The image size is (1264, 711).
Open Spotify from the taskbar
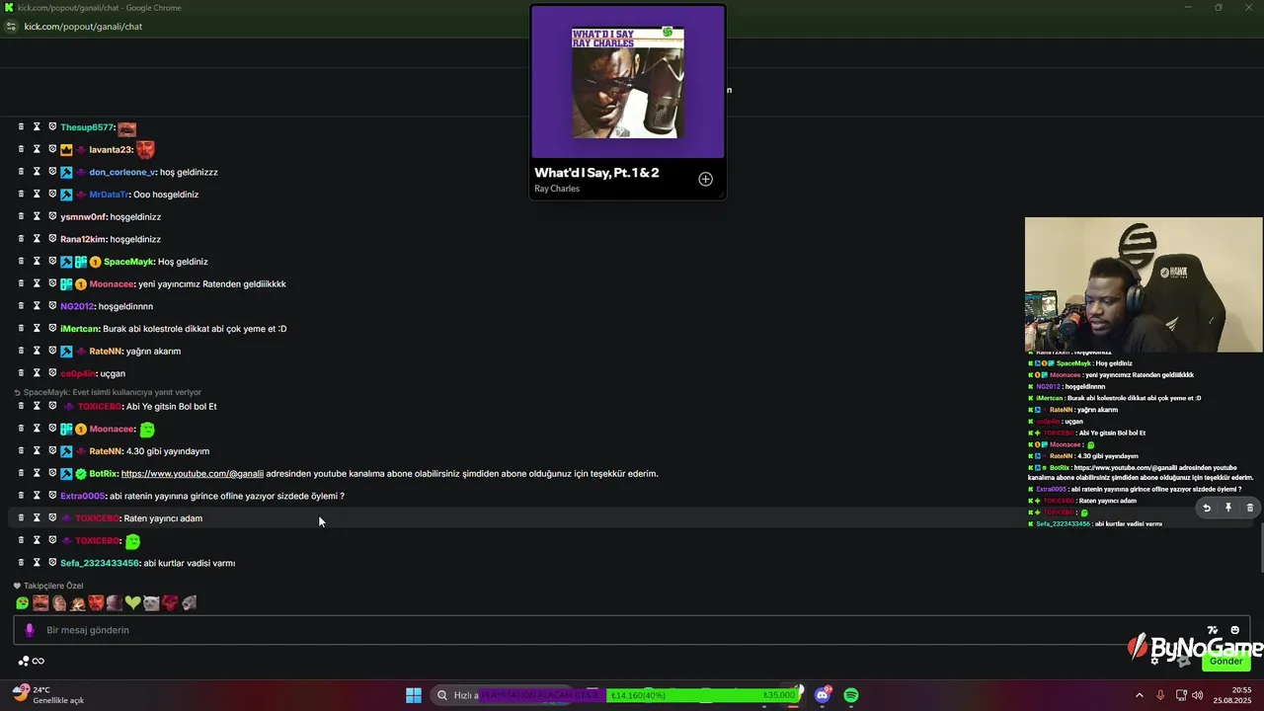coord(851,695)
